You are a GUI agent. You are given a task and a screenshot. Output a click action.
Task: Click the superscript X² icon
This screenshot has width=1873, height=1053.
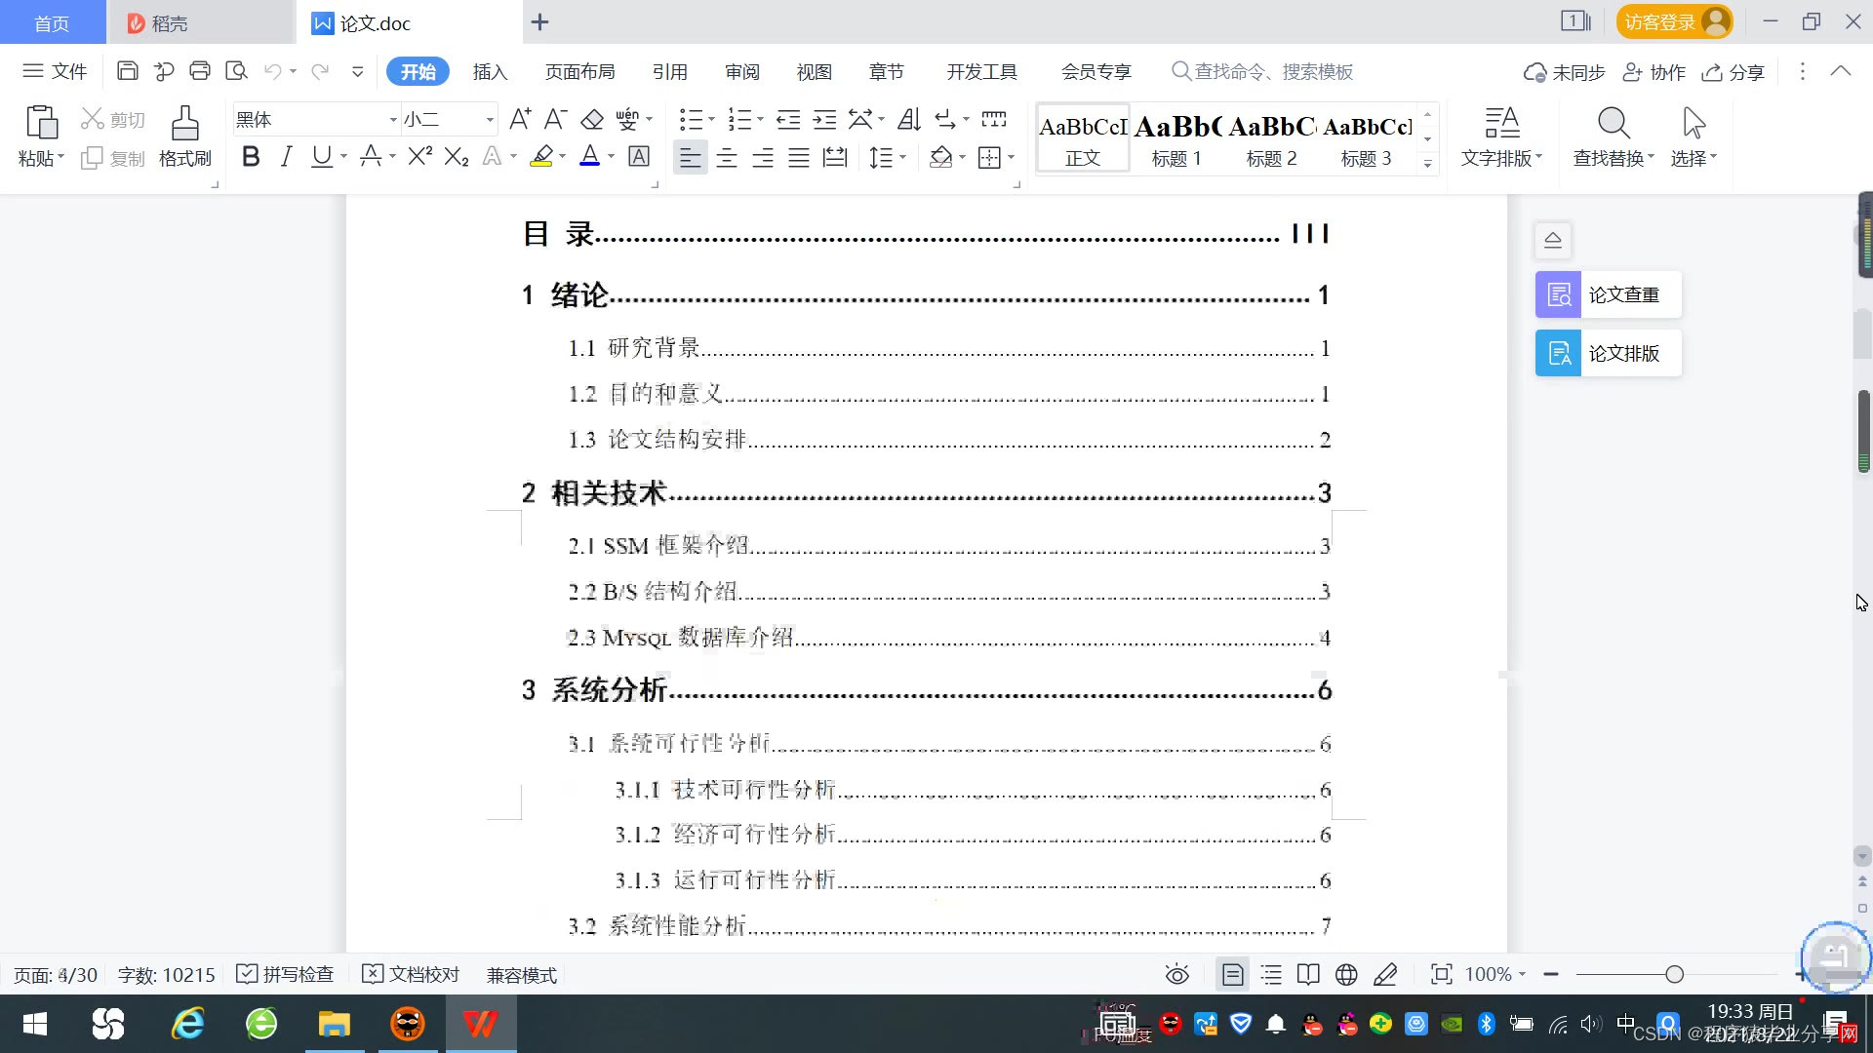[419, 157]
